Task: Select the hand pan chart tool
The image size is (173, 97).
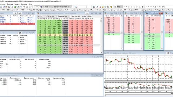Action: [142, 7]
